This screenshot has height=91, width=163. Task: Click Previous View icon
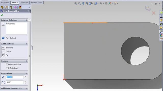coord(83,3)
